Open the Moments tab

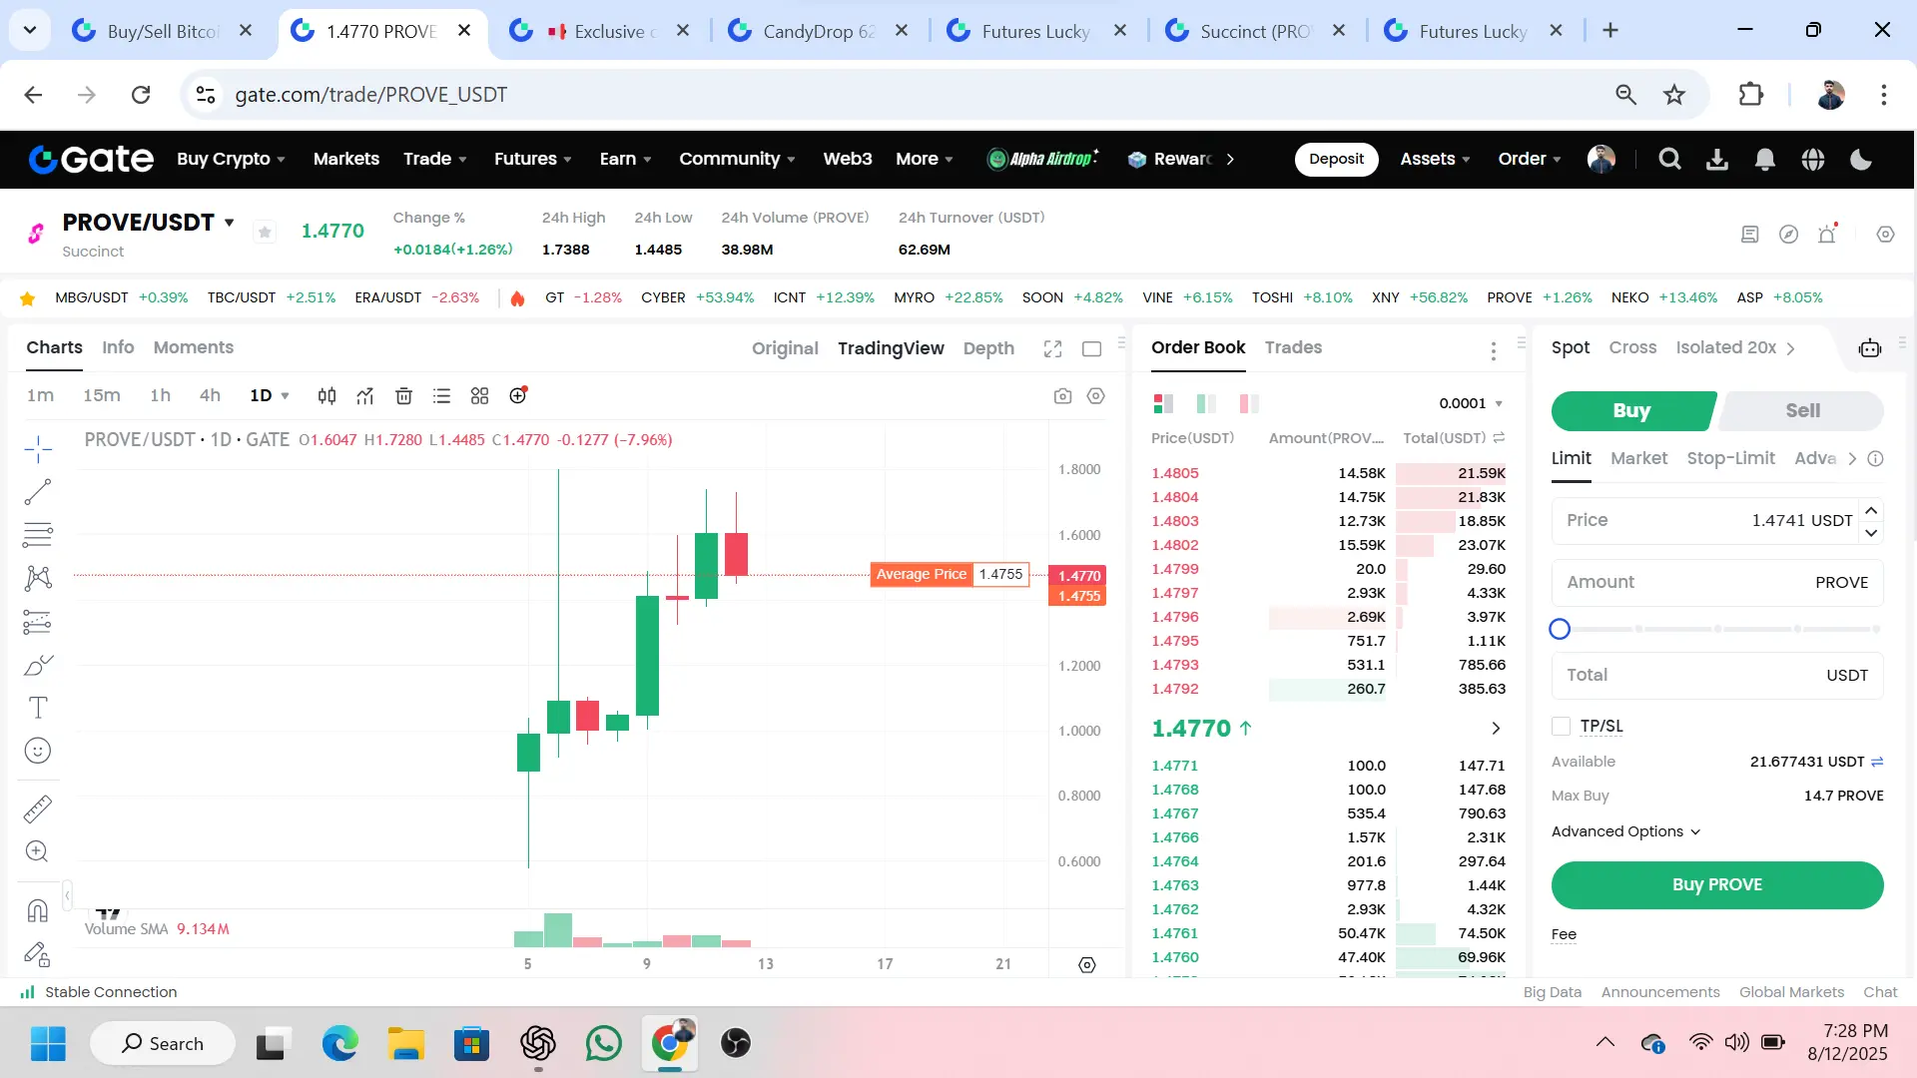(x=194, y=347)
